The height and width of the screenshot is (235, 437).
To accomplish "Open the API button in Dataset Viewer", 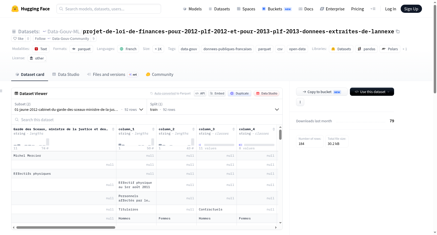I will pyautogui.click(x=200, y=93).
